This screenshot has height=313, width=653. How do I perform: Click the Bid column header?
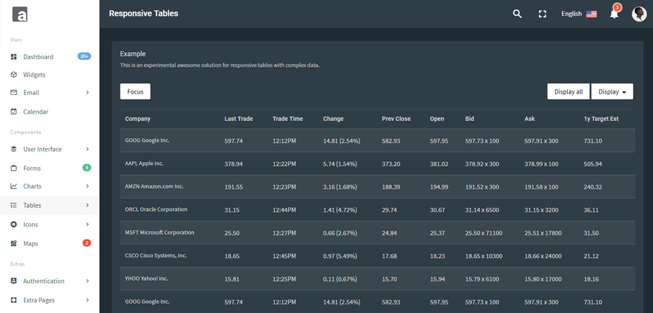coord(469,119)
